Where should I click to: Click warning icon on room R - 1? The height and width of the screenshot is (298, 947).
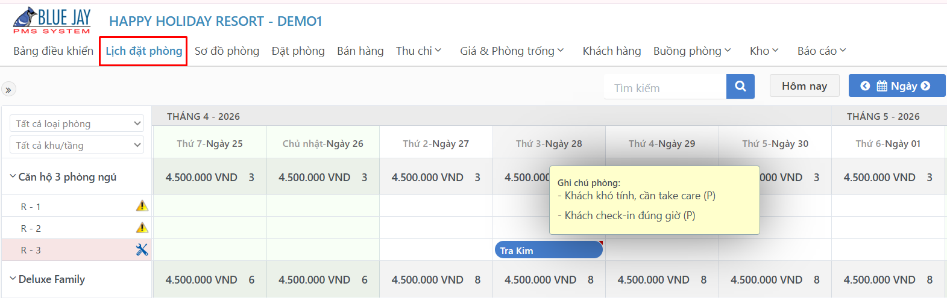click(x=142, y=206)
